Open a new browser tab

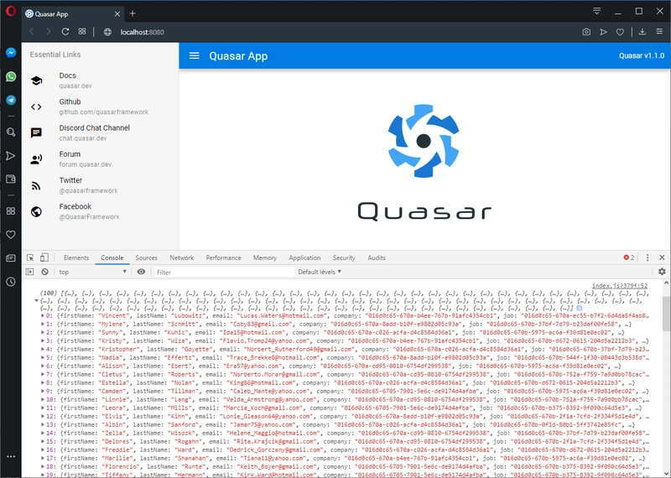pyautogui.click(x=133, y=13)
